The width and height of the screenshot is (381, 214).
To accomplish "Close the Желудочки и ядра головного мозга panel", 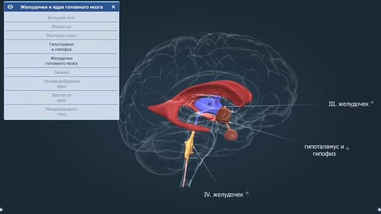I will click(113, 7).
